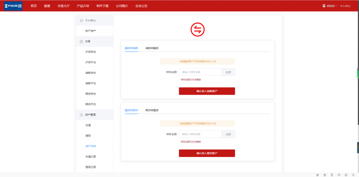Select 账户资产 in the sidebar
The image size is (359, 177).
pos(91,31)
